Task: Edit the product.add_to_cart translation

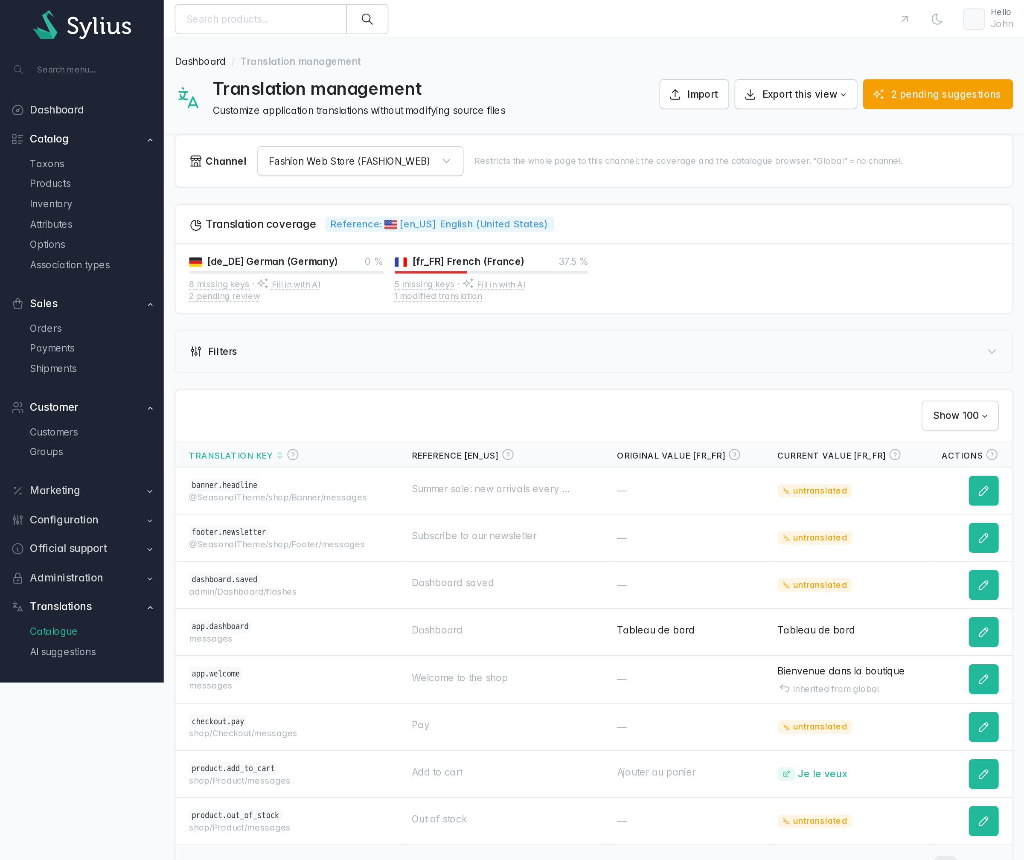Action: pyautogui.click(x=983, y=774)
